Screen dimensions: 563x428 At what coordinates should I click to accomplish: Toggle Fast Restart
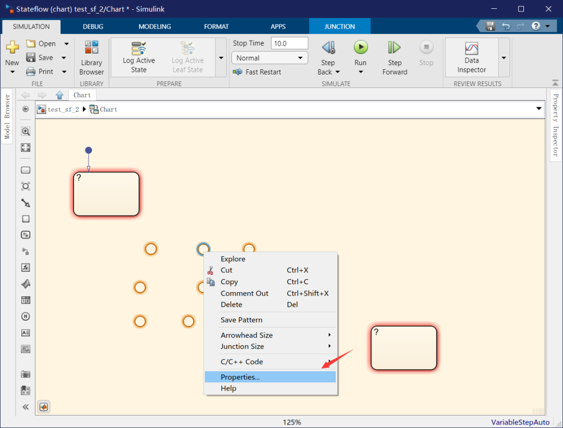pos(256,72)
